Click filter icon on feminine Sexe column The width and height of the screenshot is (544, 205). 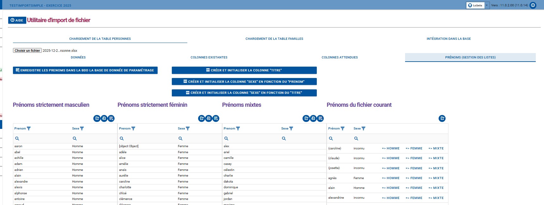[188, 129]
